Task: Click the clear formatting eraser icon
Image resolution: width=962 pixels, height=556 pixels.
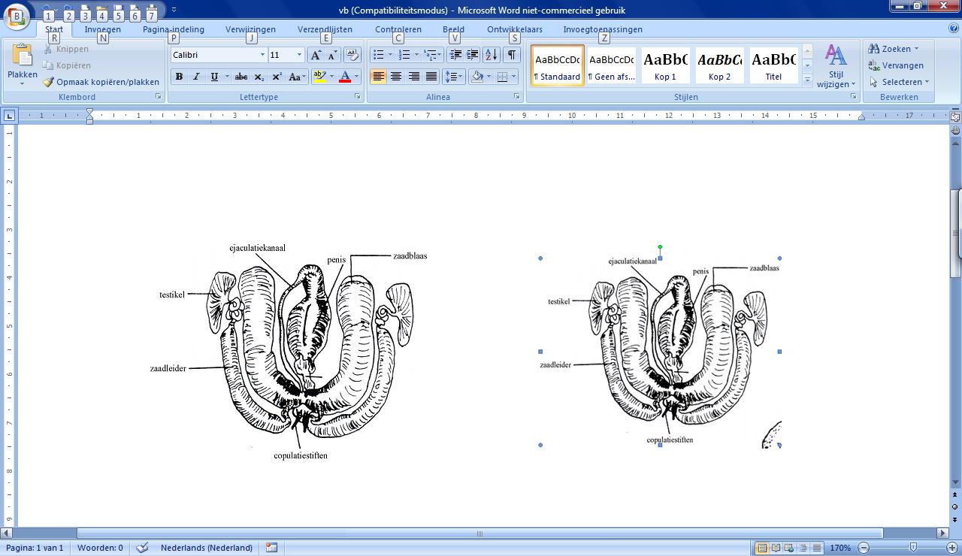Action: tap(352, 55)
